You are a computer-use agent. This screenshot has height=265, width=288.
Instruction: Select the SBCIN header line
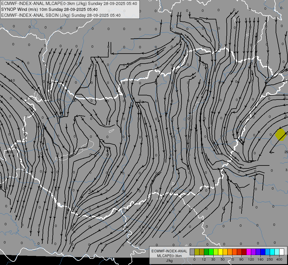click(x=61, y=15)
